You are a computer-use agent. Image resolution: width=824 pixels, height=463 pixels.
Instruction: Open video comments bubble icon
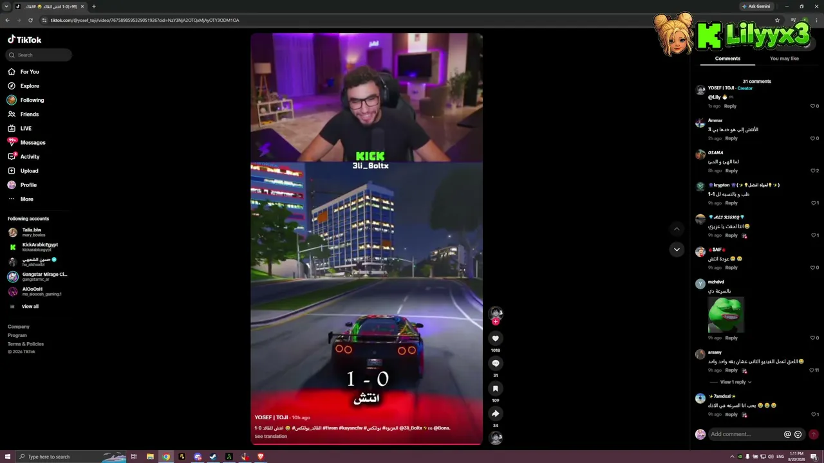click(495, 363)
